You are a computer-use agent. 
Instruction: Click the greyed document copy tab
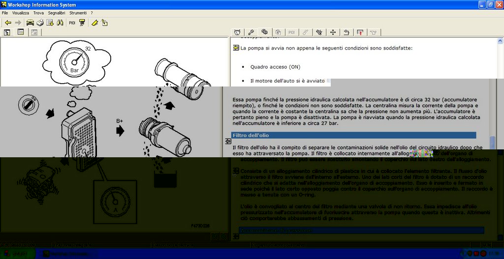[279, 32]
